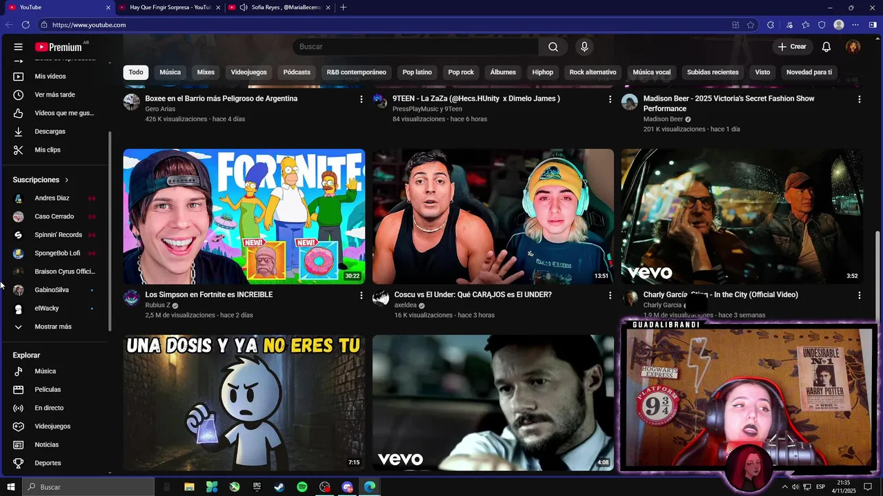
Task: Open Edge profile avatar icon
Action: [839, 25]
